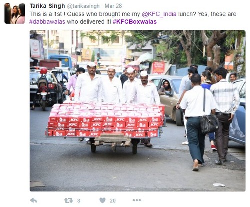Viewport: 250px width, 207px height.
Task: Enlarge the attached street photo
Action: click(x=137, y=111)
